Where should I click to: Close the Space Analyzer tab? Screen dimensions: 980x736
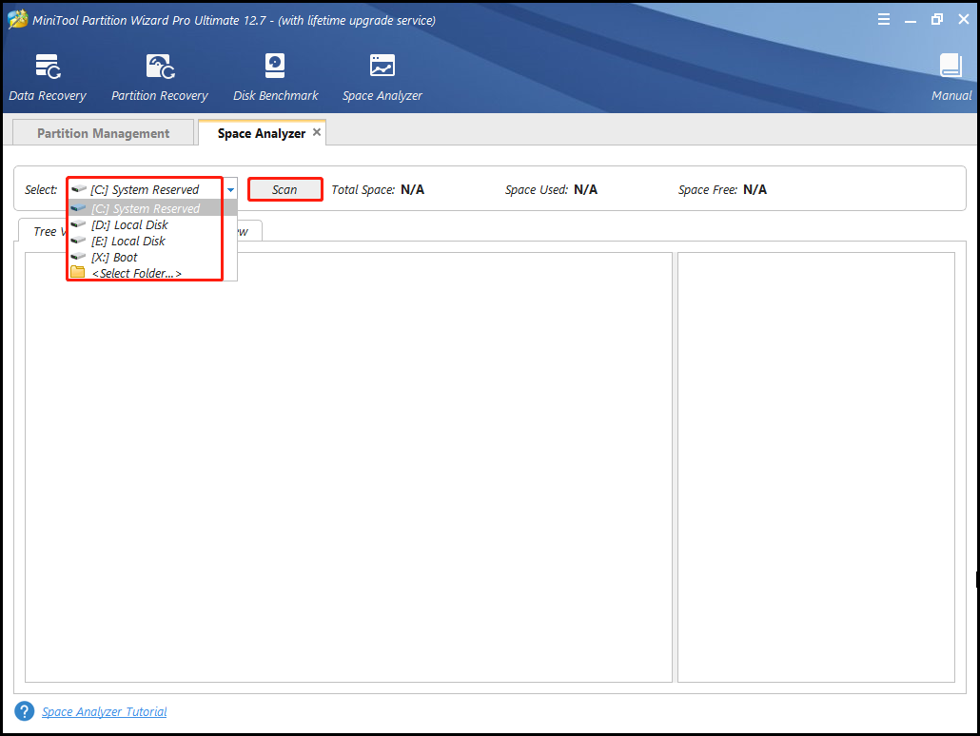point(317,132)
